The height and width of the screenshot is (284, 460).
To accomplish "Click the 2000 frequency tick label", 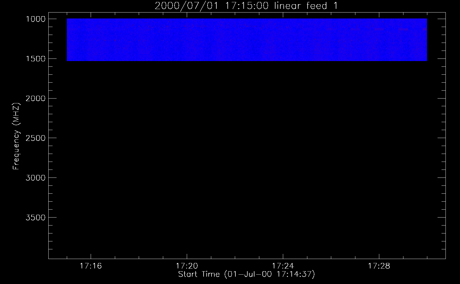I will click(36, 99).
